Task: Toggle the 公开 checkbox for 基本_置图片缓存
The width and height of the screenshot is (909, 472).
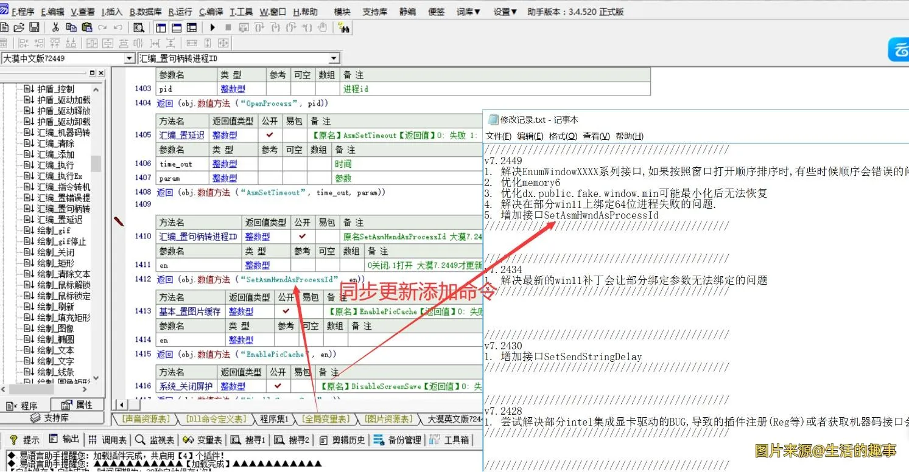Action: (x=286, y=311)
